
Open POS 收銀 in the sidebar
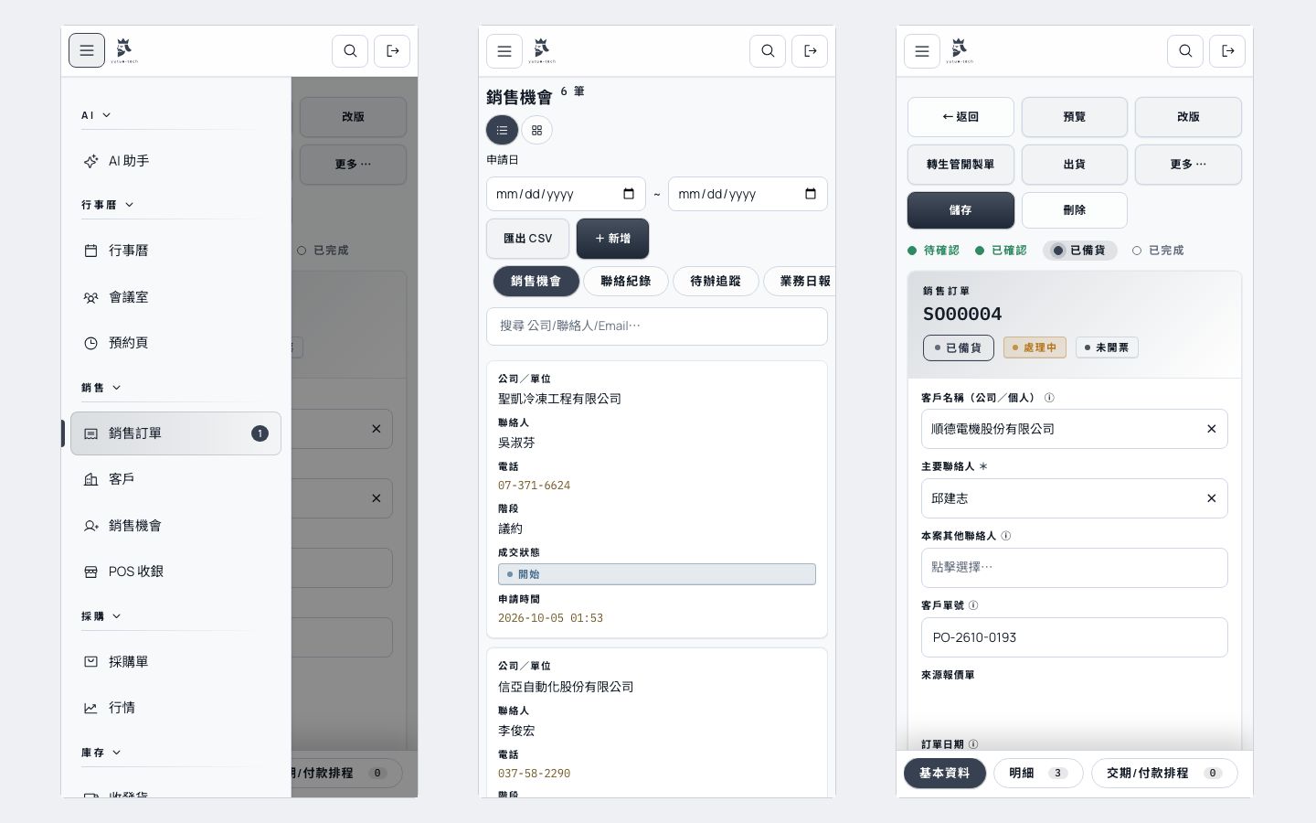point(175,572)
